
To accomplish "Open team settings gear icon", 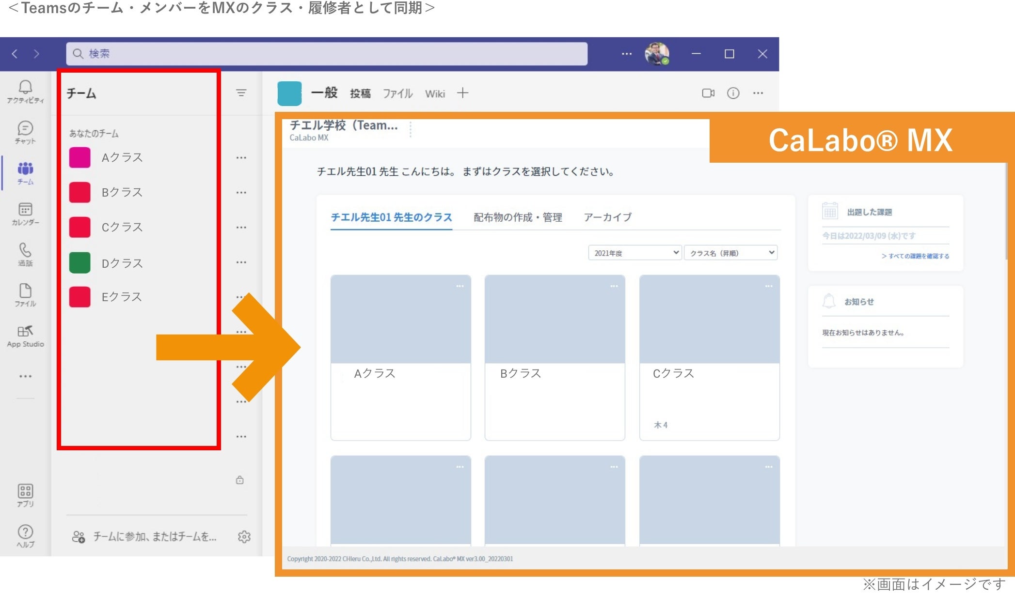I will 244,536.
